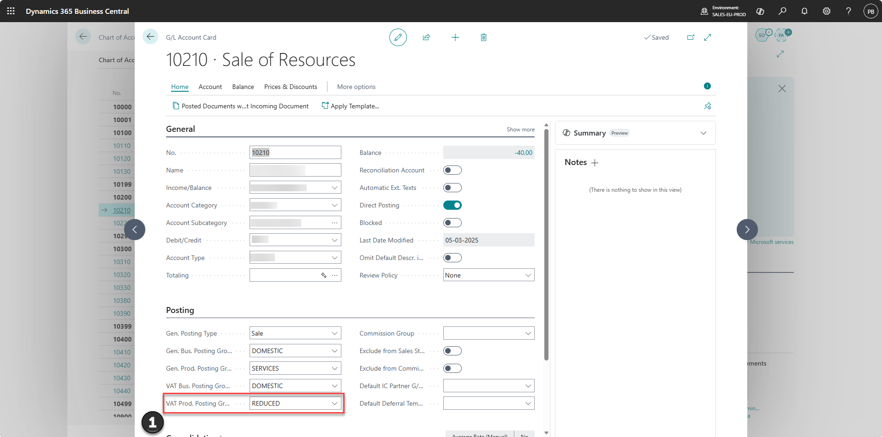Open Gen. Prod. Posting Group SERVICES dropdown
Viewport: 882px width, 437px height.
coord(334,368)
